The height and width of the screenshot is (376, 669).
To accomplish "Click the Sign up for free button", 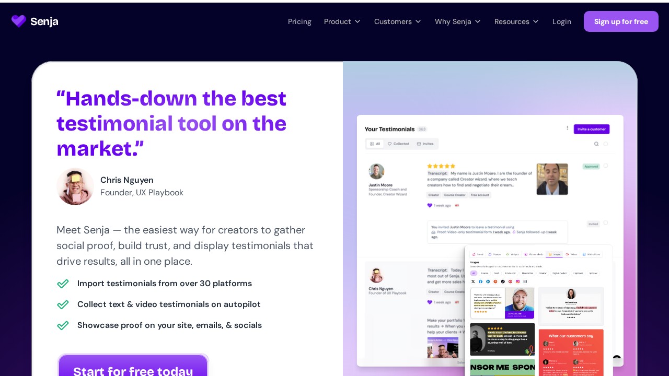I will (621, 21).
